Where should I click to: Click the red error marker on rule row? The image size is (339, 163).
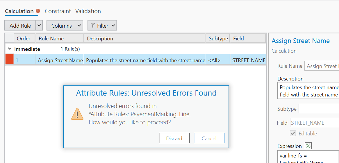10,60
